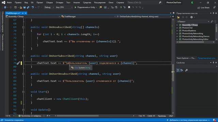
Task: Open the Правка menu
Action: 18,2
